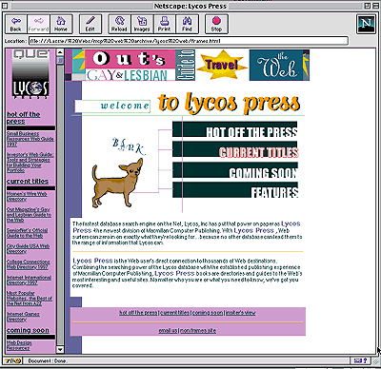Click the 'to lycos press' orange title
Screen dimensions: 381x369
click(x=229, y=104)
